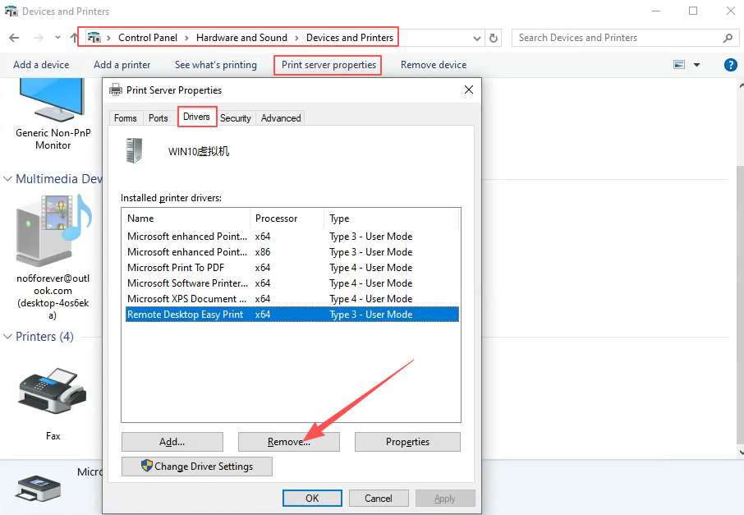
Task: Click Devices and Printers title bar icon
Action: tap(11, 11)
